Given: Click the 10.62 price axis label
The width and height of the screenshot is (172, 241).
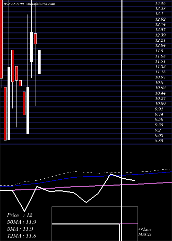Looking at the screenshot, I should (161, 88).
